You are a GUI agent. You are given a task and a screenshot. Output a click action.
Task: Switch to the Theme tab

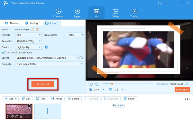click(12, 23)
